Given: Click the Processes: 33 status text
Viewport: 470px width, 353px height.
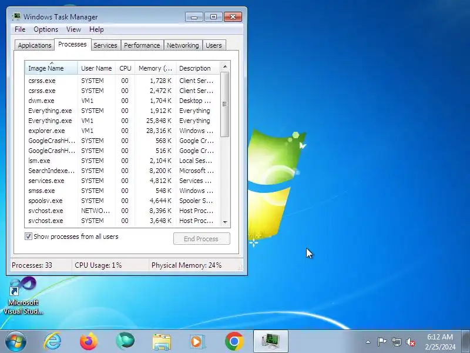Looking at the screenshot, I should point(32,265).
